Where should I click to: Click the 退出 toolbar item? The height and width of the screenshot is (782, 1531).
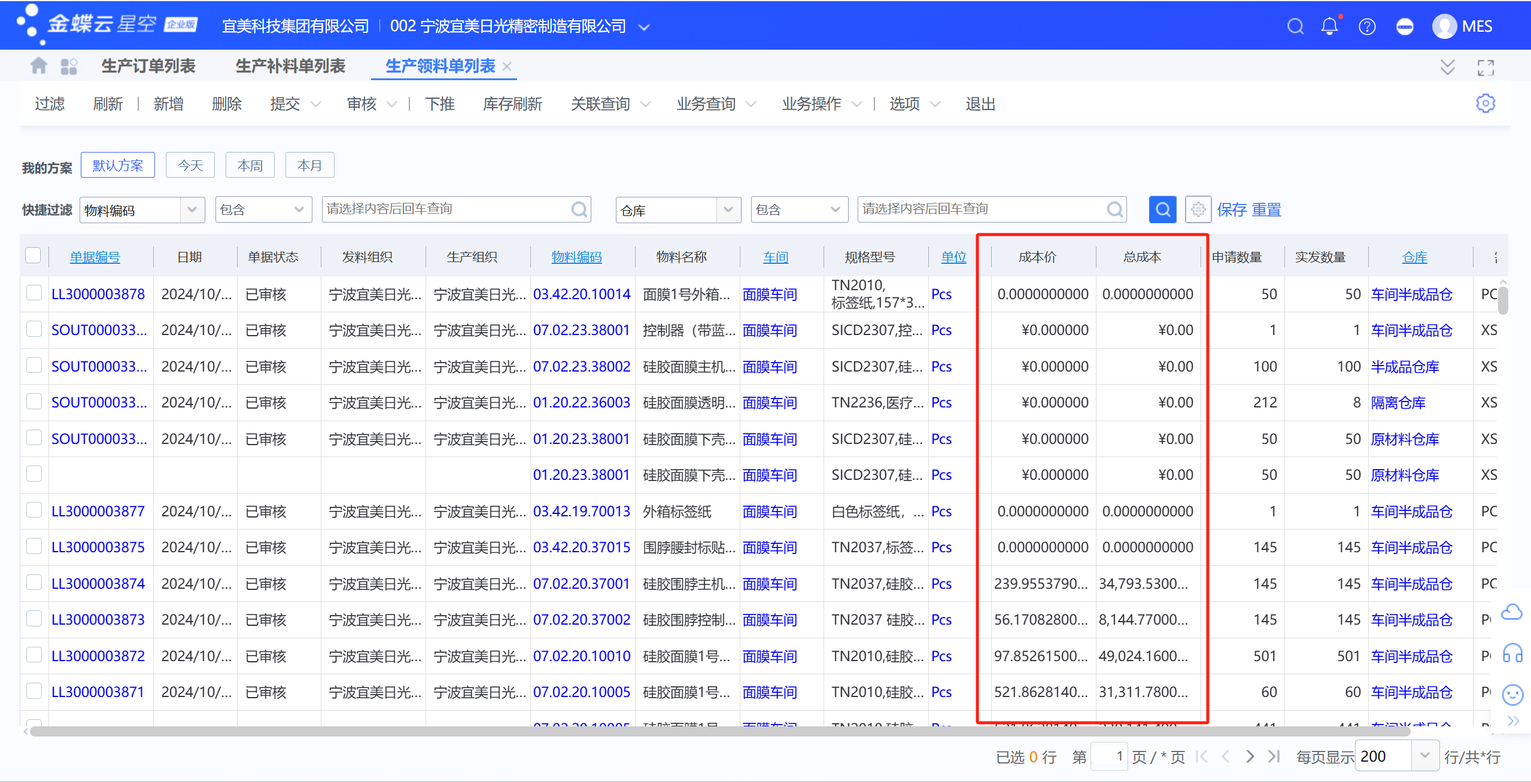click(x=980, y=104)
